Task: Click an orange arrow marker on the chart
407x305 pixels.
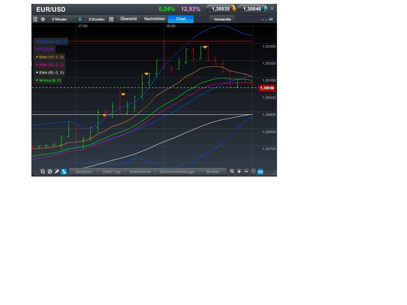Action: pos(146,74)
